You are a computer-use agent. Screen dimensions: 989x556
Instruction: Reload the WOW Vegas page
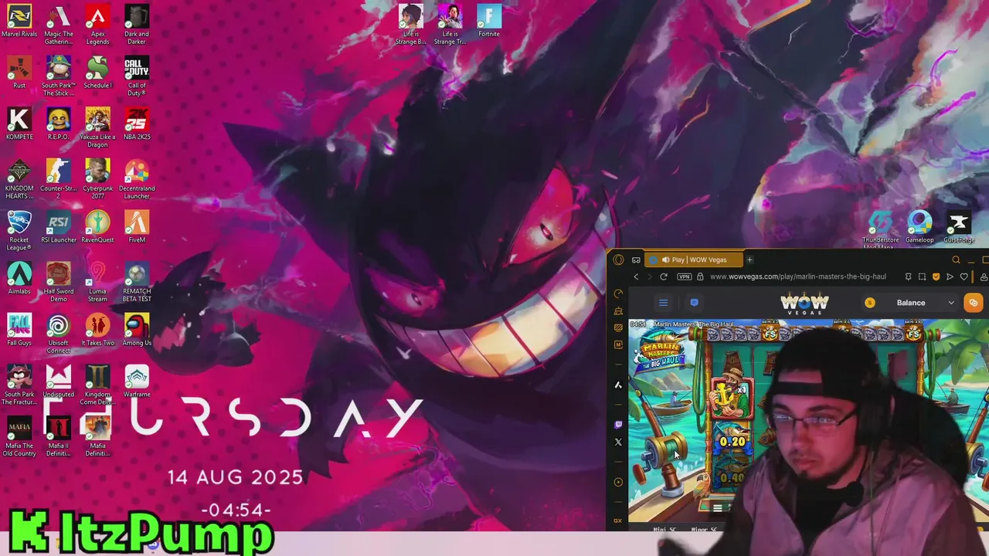tap(663, 276)
